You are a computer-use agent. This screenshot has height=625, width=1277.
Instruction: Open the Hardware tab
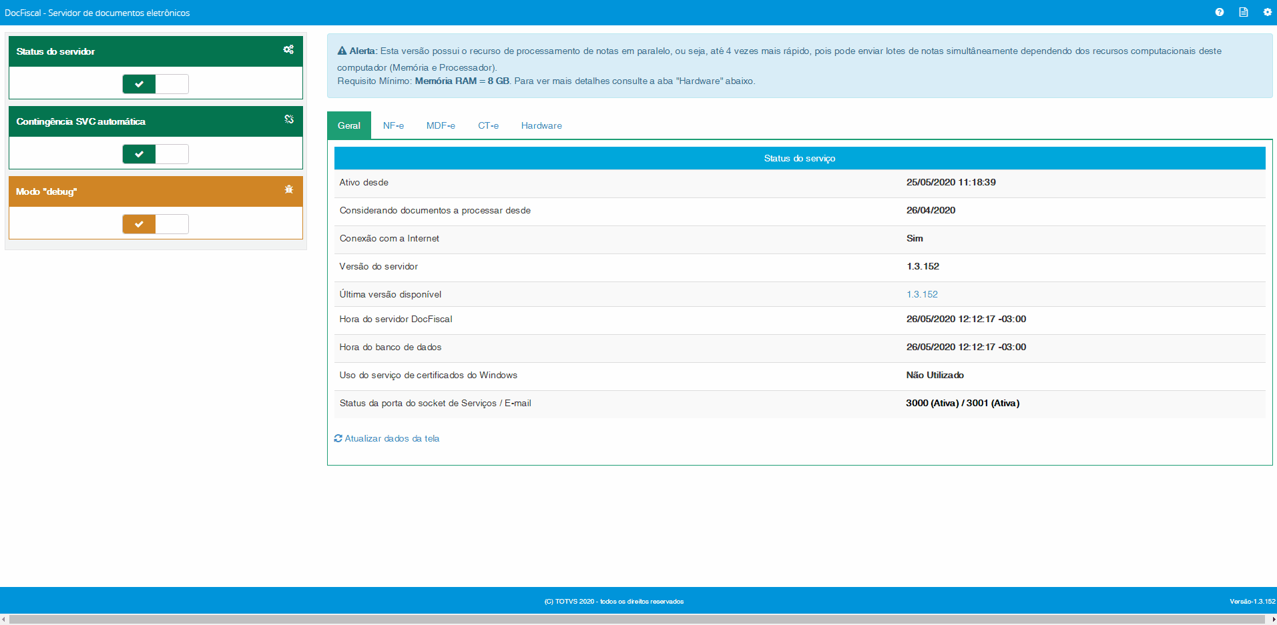tap(541, 125)
